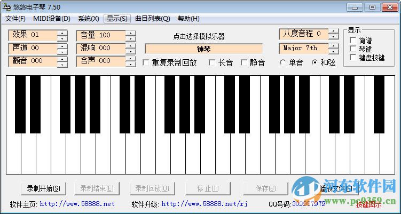Click the 保存(B) button

click(265, 189)
